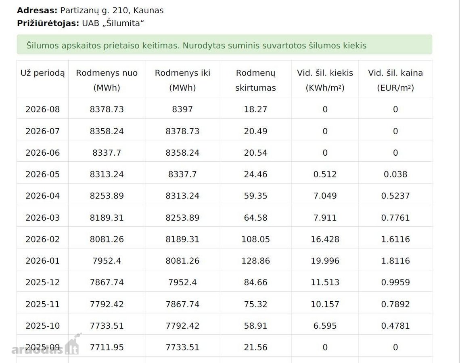
Task: Select the heat amount value 7.911
Action: point(325,218)
